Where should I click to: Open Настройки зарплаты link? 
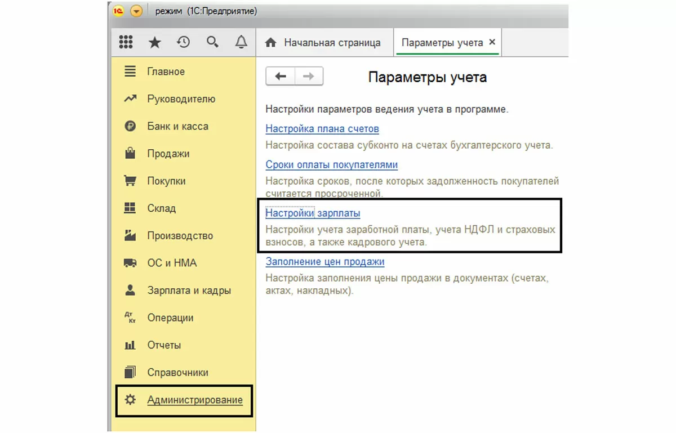pyautogui.click(x=313, y=213)
